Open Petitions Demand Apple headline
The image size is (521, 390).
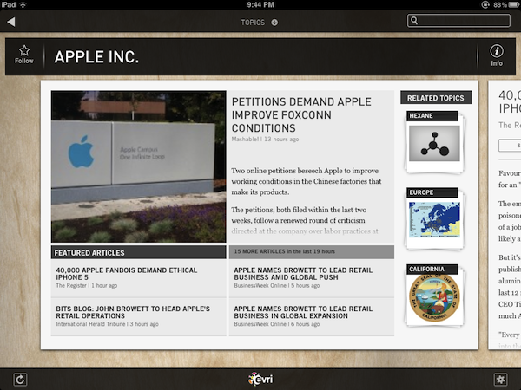pos(301,114)
